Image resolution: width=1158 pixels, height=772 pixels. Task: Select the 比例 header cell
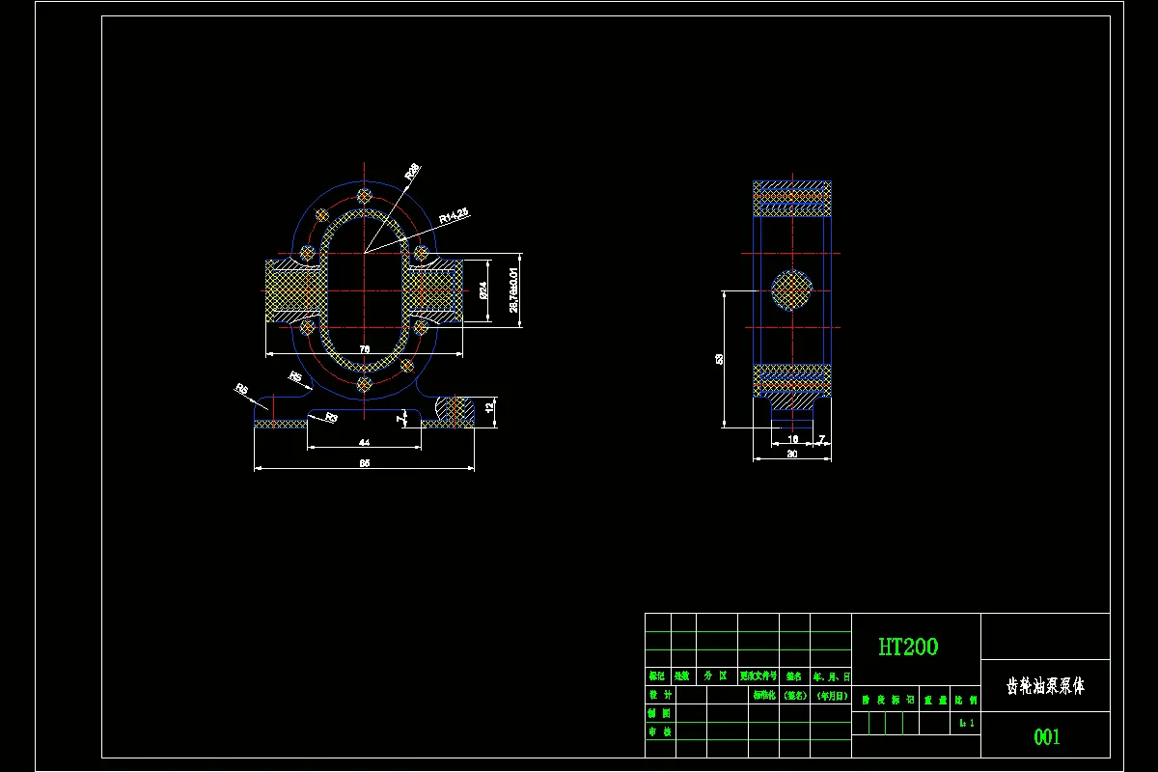coord(966,701)
